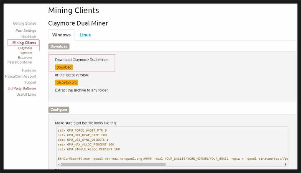Screen dimensions: 301x173
Task: Click the 'setx GPU_FORCE_64BIT_PTR 0' code line
Action: [x=82, y=130]
